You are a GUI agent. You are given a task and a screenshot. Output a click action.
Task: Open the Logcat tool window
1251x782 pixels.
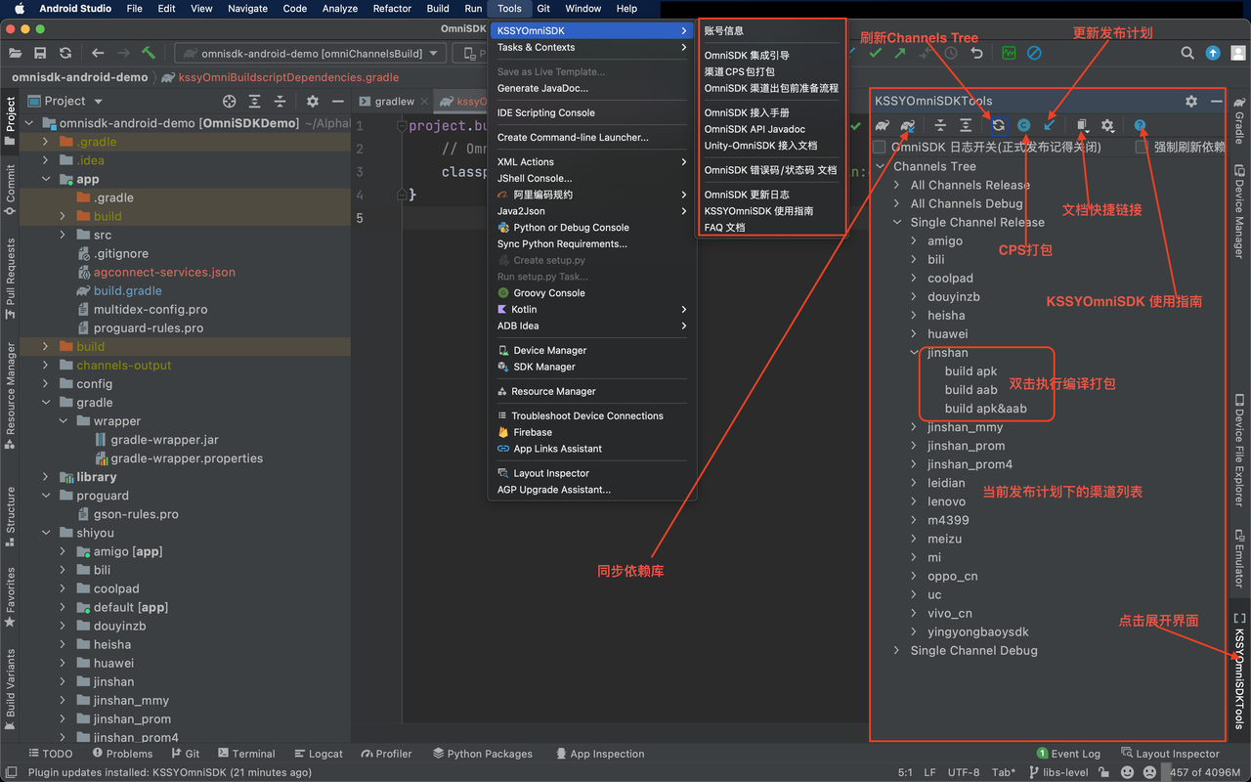pyautogui.click(x=317, y=754)
